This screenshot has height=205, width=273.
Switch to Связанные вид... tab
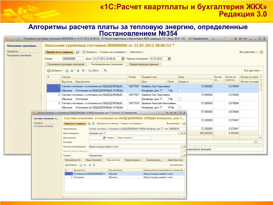click(154, 160)
